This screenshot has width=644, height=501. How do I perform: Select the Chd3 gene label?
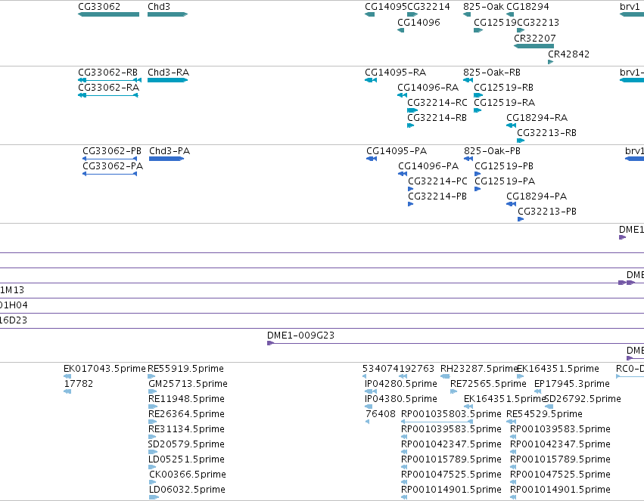(158, 7)
